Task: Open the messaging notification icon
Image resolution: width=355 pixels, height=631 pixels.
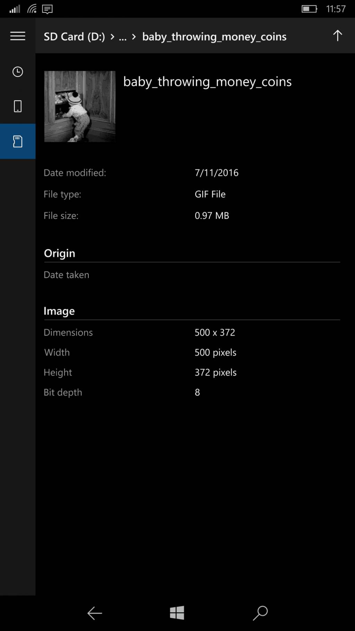Action: coord(47,9)
